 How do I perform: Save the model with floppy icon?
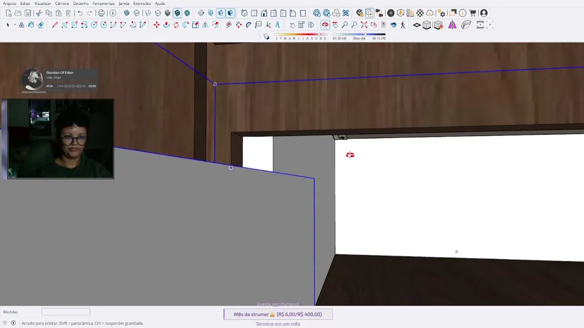click(x=28, y=13)
